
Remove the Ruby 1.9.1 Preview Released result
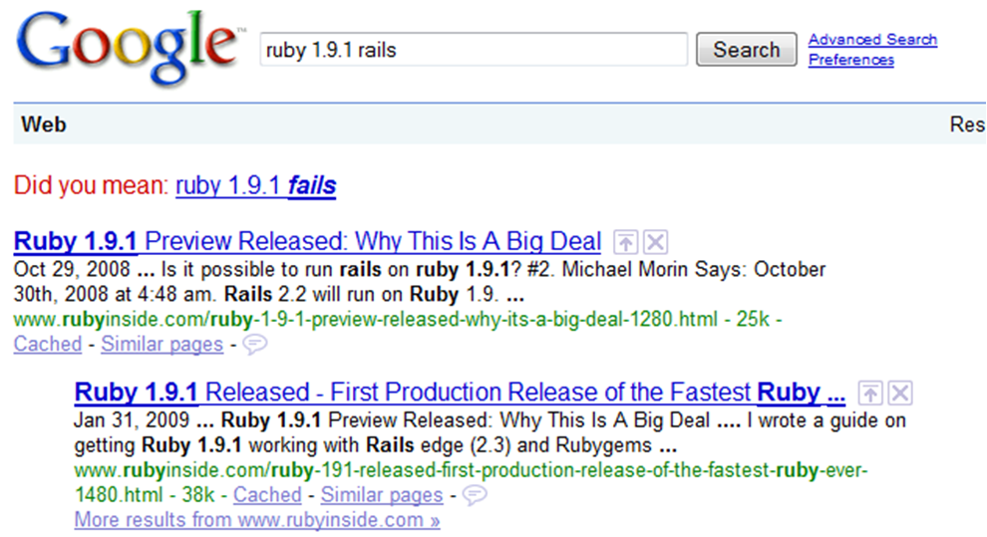tap(656, 242)
